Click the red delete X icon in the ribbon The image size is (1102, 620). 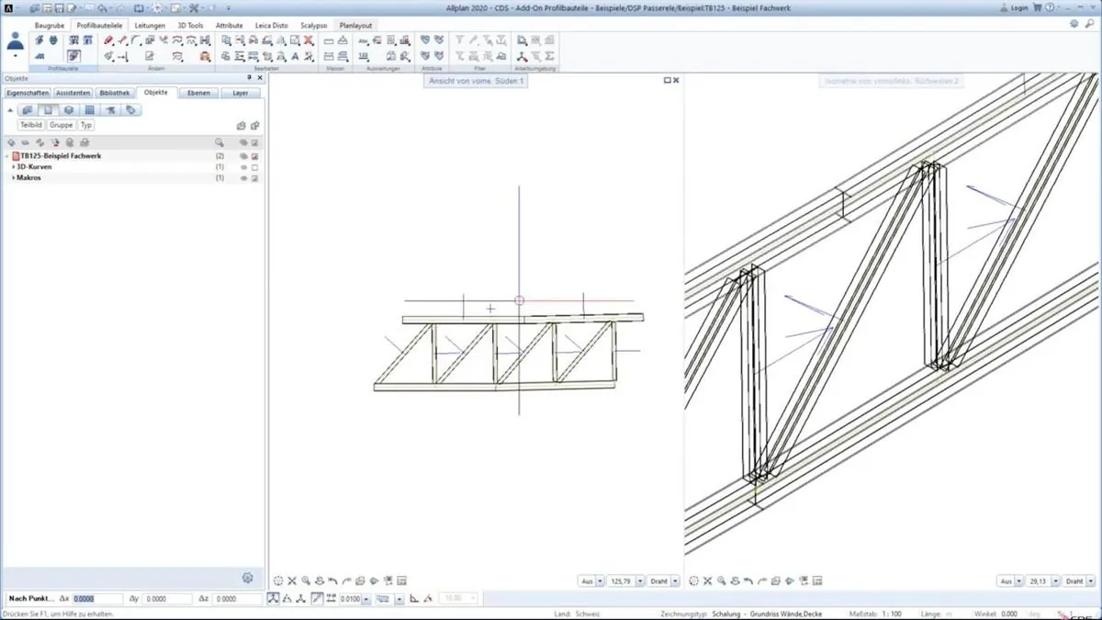click(309, 41)
